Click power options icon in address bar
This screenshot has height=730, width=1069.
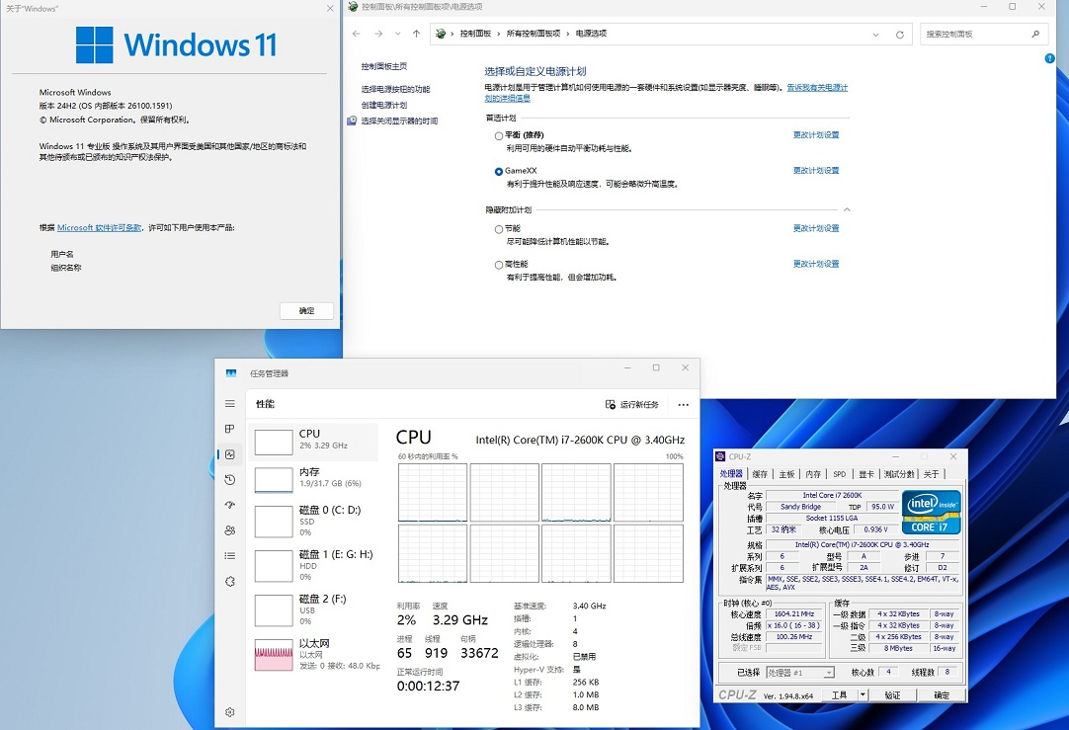pyautogui.click(x=441, y=34)
